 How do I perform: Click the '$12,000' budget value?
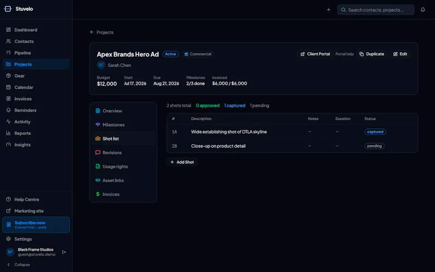(x=107, y=84)
